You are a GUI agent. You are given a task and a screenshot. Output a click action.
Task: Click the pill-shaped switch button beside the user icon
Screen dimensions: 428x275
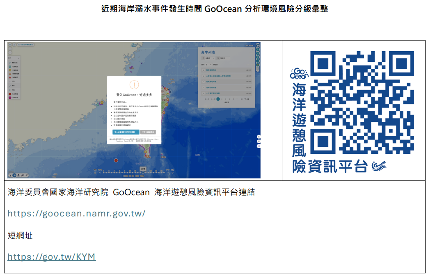[x=25, y=45]
